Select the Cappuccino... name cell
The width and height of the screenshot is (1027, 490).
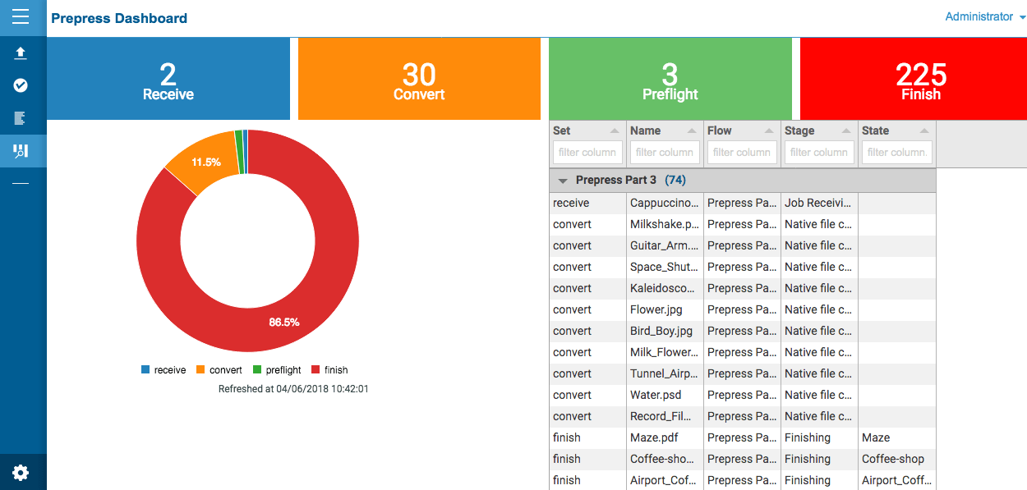click(665, 203)
